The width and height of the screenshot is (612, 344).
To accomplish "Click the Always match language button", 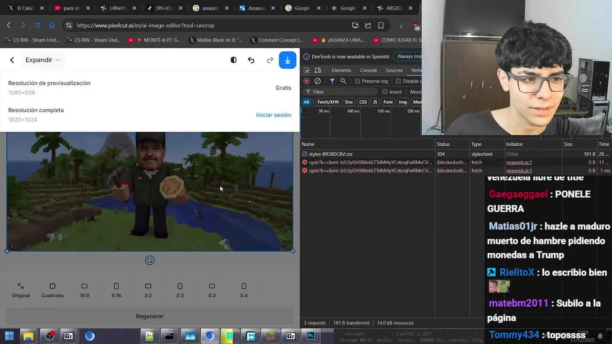I will click(x=407, y=56).
